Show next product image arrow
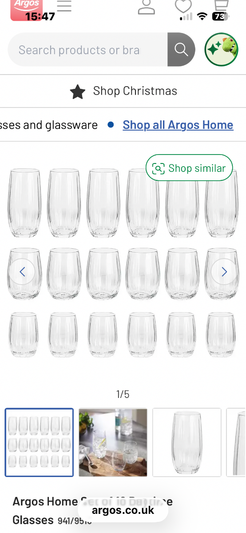 click(224, 272)
